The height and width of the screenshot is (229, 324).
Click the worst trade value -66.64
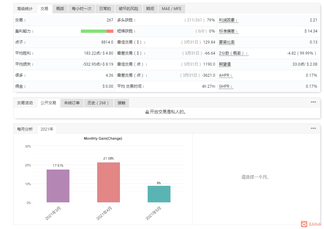210,53
